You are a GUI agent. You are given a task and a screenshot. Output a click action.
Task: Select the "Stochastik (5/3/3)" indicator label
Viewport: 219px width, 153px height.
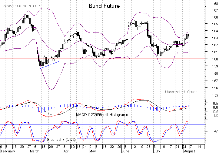coord(61,140)
